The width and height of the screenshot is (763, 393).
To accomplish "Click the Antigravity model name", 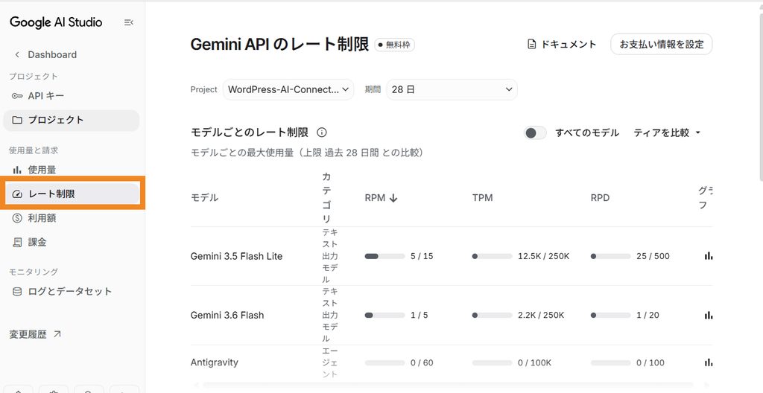I will (214, 362).
